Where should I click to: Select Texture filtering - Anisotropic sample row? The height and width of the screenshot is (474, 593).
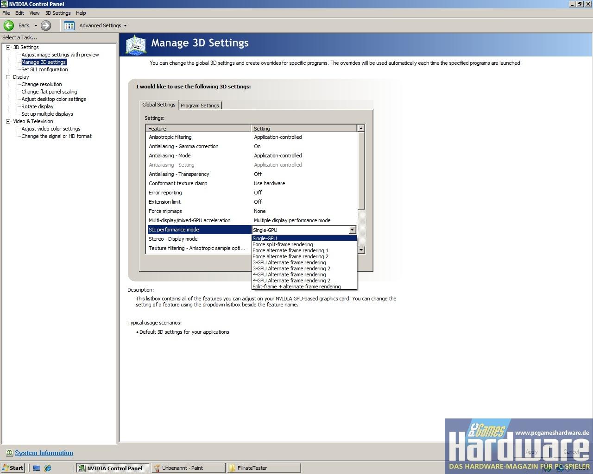click(x=199, y=248)
